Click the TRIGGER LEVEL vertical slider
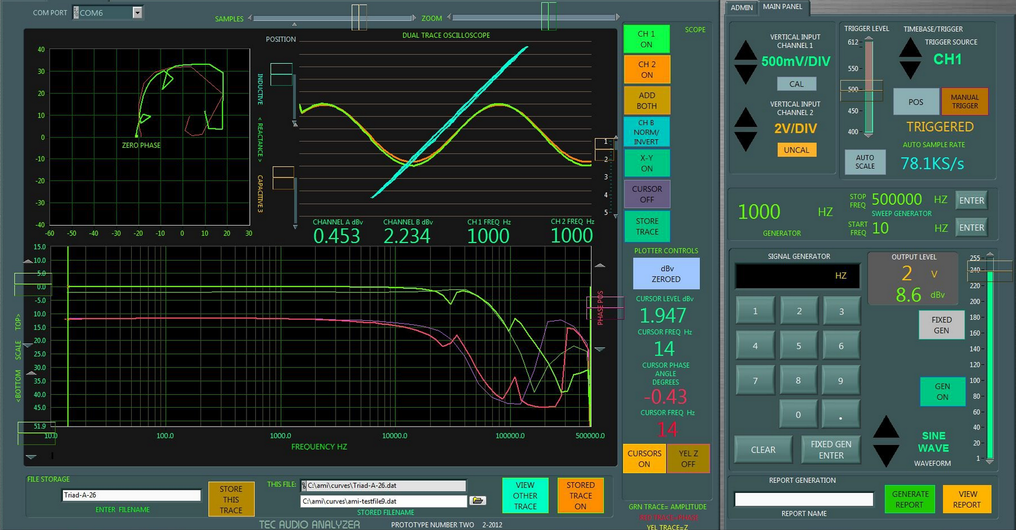Viewport: 1016px width, 530px height. tap(868, 89)
